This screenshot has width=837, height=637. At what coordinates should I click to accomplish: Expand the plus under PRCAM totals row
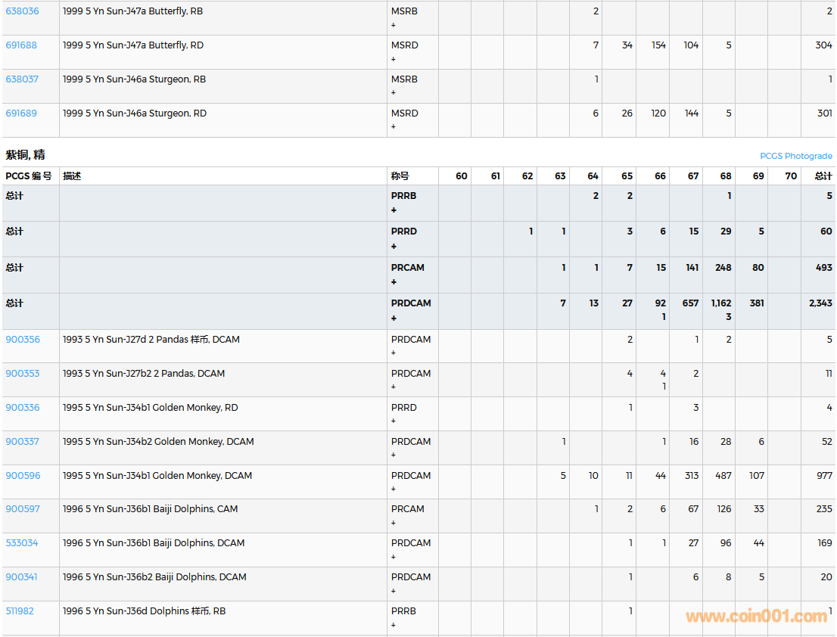394,282
